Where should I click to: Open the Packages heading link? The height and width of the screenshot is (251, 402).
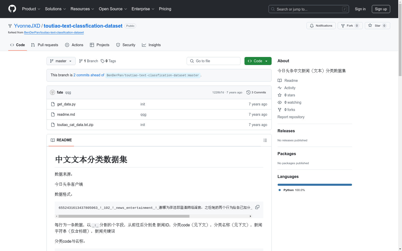click(x=287, y=154)
